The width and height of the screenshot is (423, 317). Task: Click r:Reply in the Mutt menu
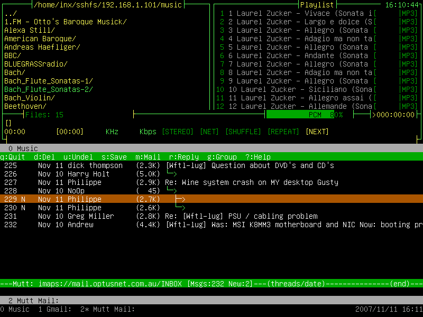pyautogui.click(x=184, y=157)
